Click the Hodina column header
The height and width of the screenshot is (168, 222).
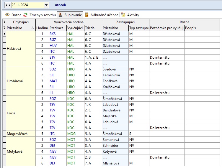(42, 28)
